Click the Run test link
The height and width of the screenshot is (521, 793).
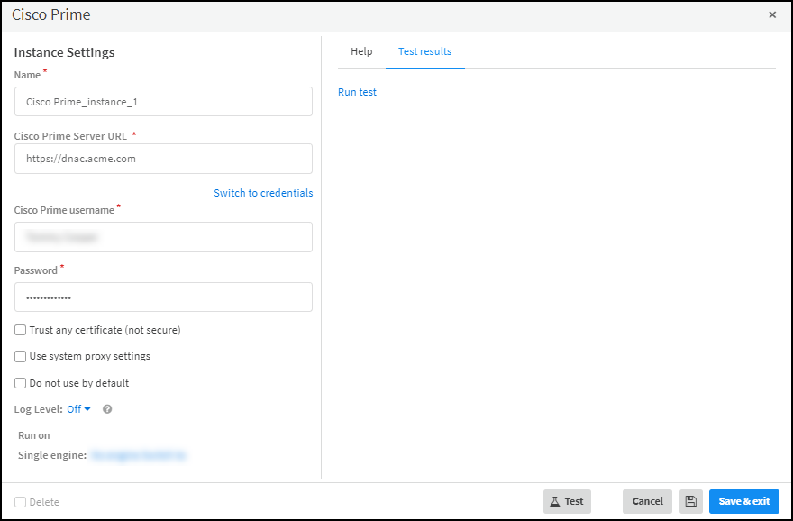point(357,92)
